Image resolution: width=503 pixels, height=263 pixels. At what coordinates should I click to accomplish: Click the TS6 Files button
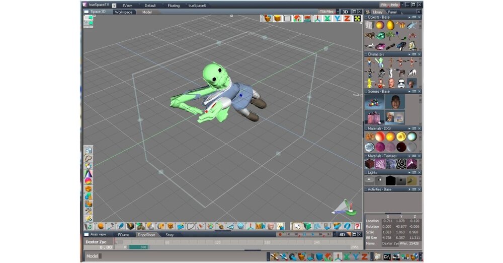[x=326, y=12]
